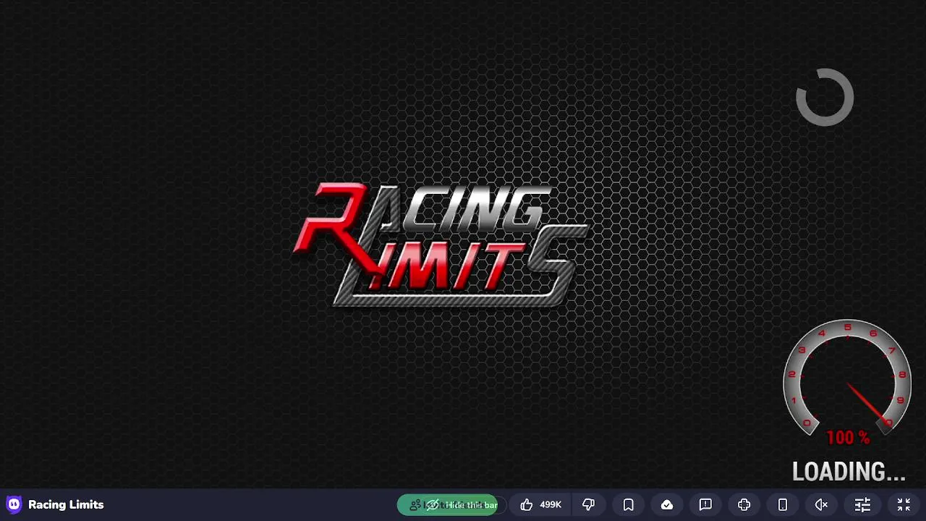The width and height of the screenshot is (926, 521).
Task: Open the mobile phone play icon
Action: [x=783, y=505]
